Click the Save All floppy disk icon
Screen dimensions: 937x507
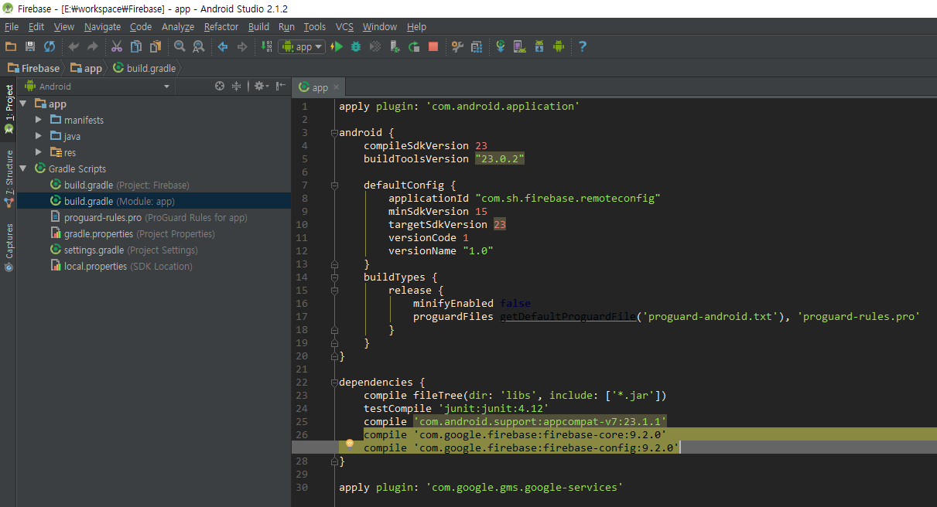30,46
